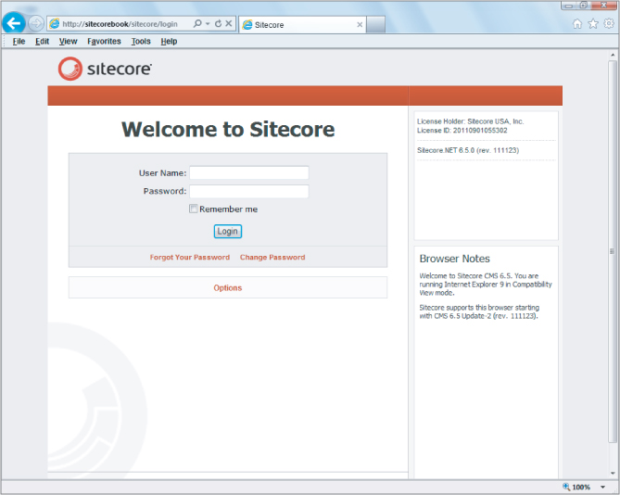Click the vertical scrollbar thumb
Screen dimensions: 620x495
click(x=612, y=250)
